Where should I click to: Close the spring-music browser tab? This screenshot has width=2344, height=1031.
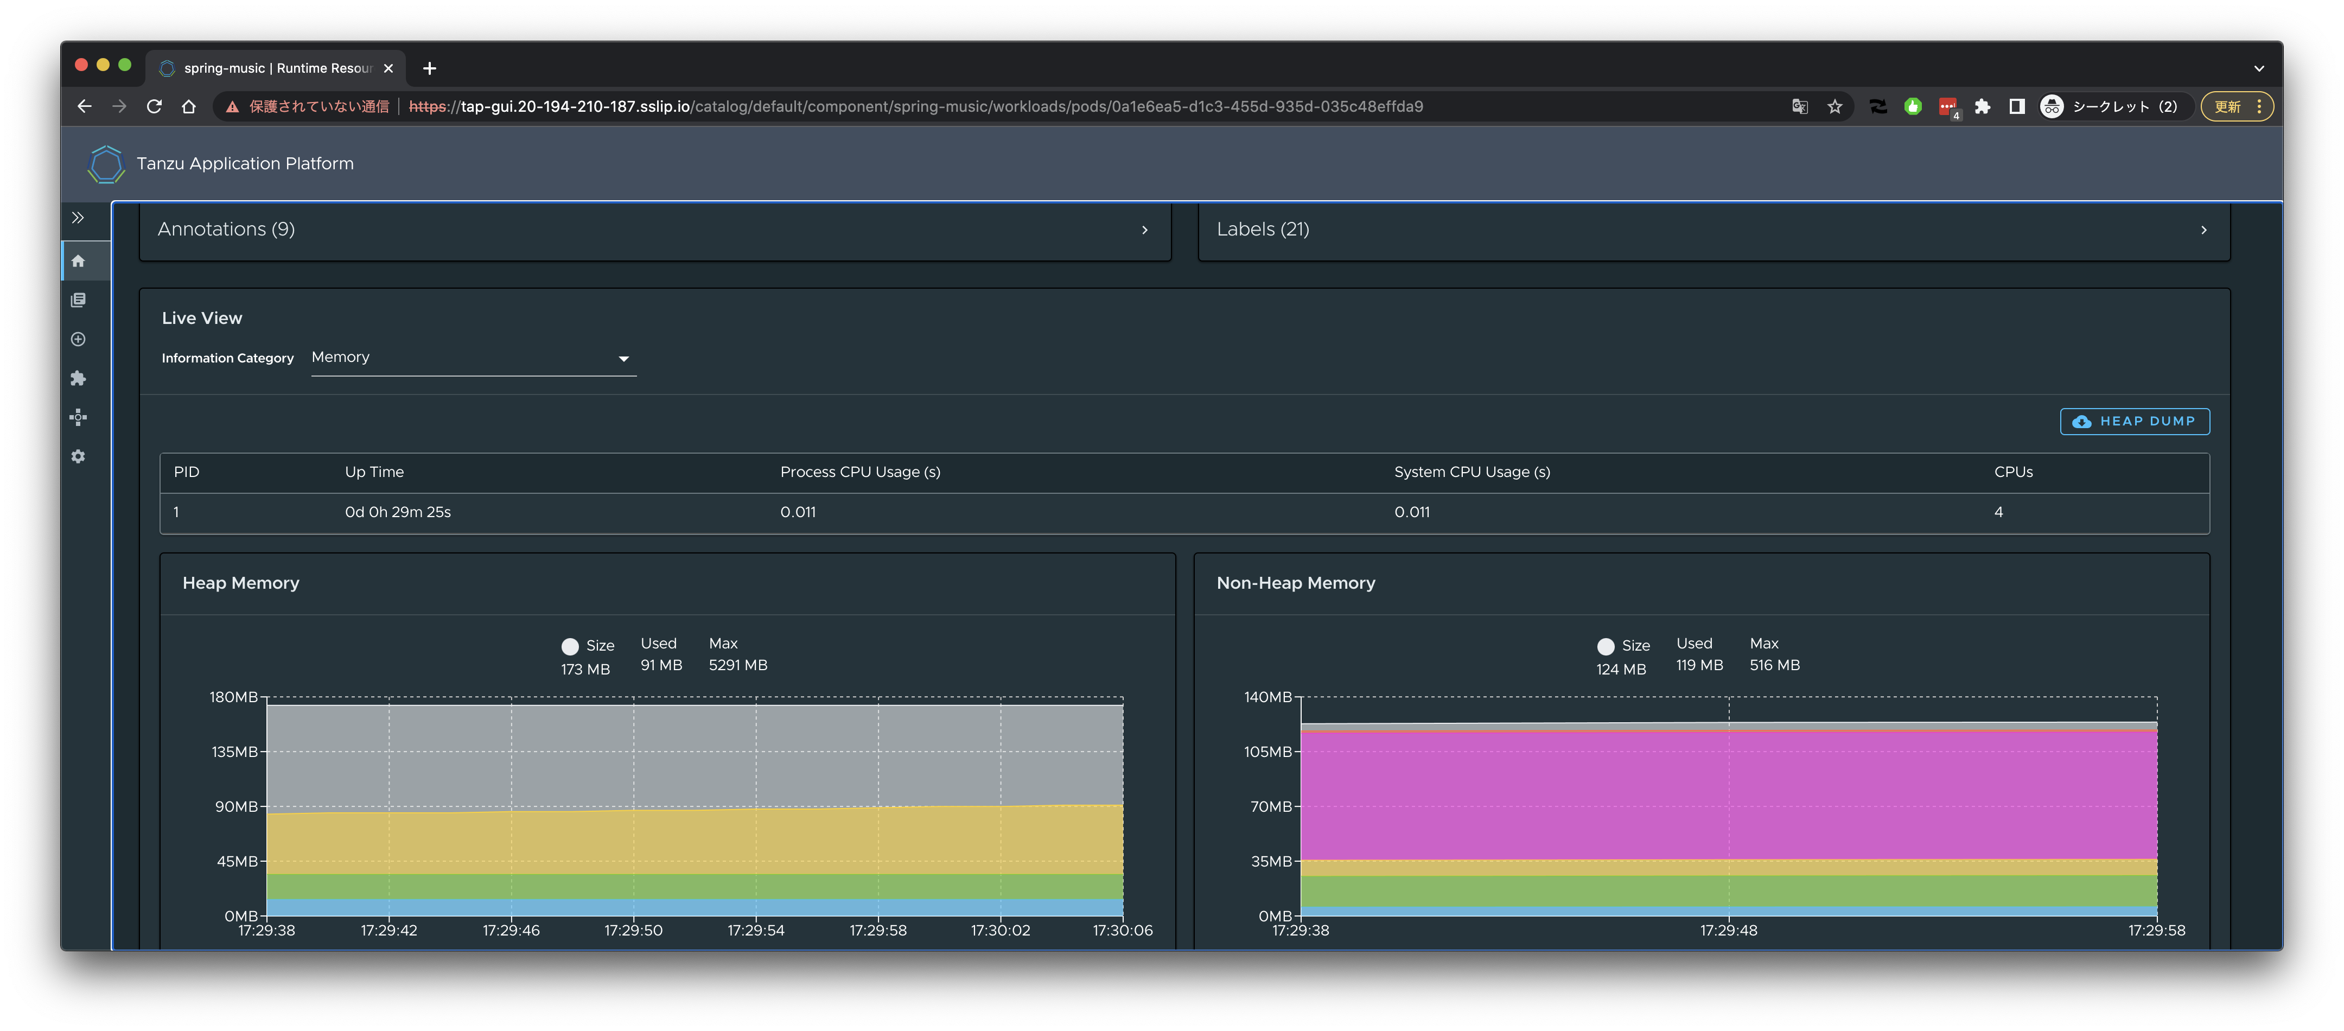tap(388, 68)
